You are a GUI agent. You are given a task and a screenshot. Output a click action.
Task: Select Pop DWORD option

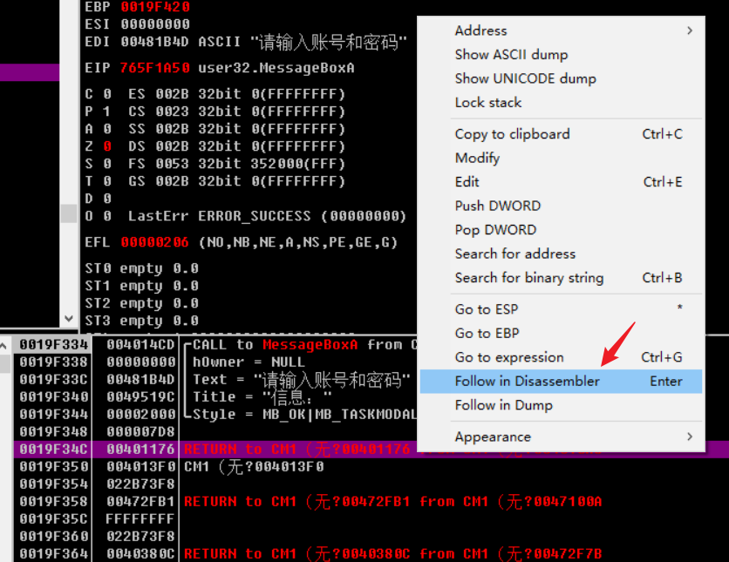(495, 230)
